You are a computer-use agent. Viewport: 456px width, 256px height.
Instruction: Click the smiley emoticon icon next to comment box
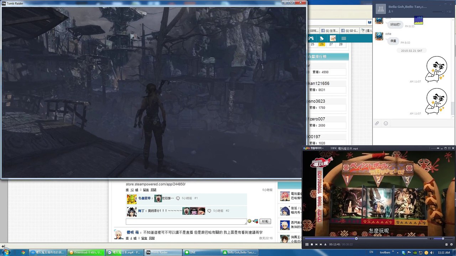(249, 221)
